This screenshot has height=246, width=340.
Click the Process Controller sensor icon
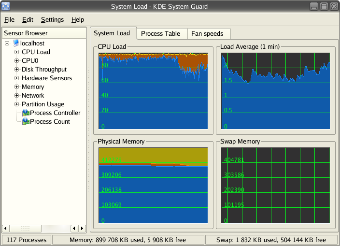coord(26,113)
